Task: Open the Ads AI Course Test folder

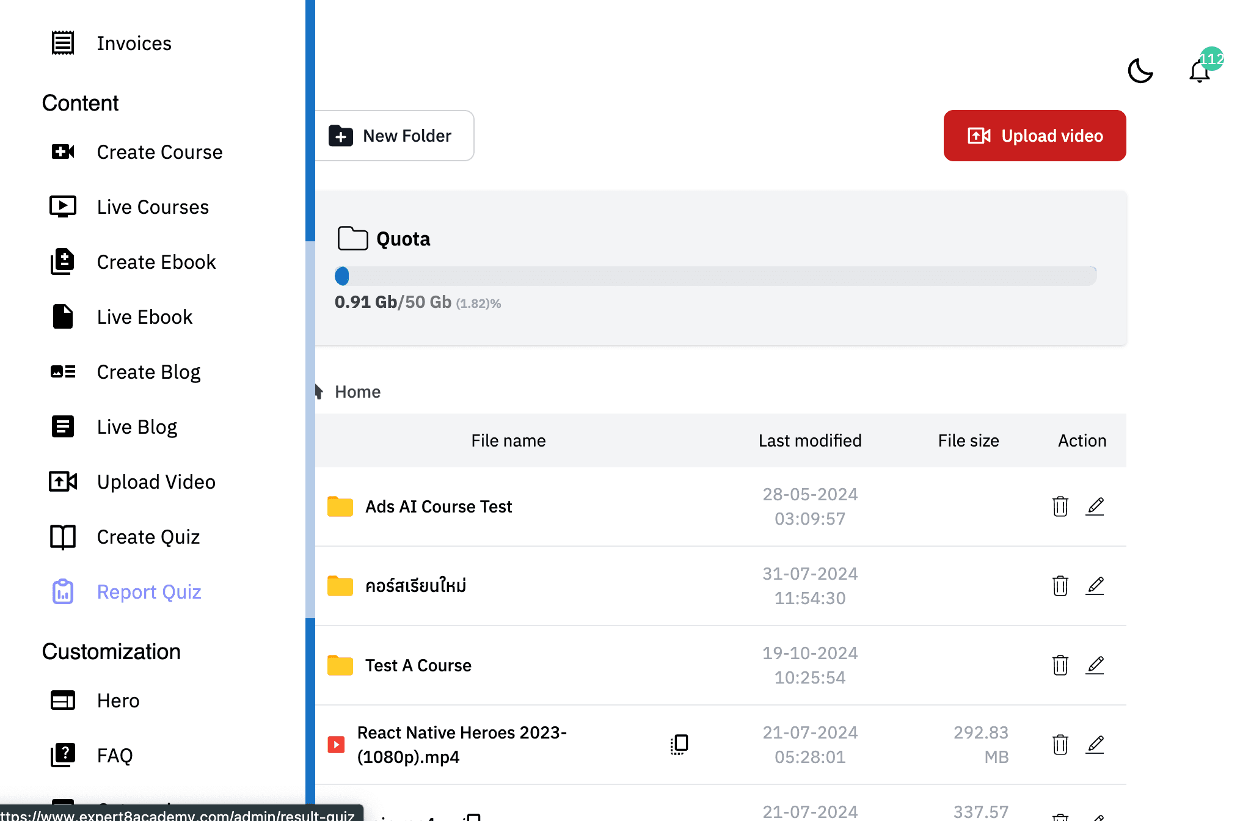Action: tap(438, 506)
